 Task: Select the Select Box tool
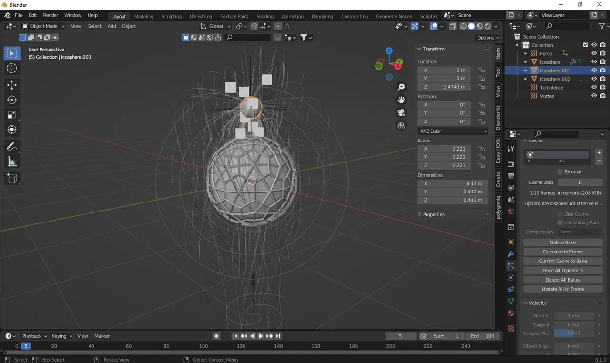[12, 53]
